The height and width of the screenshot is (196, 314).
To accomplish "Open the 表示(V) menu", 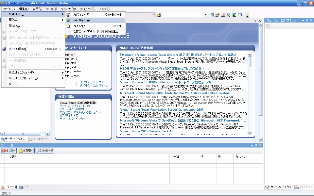I will tap(37, 9).
